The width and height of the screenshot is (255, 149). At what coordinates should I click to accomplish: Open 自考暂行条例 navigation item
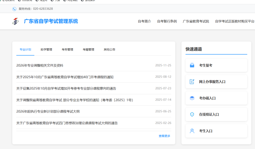(x=167, y=21)
